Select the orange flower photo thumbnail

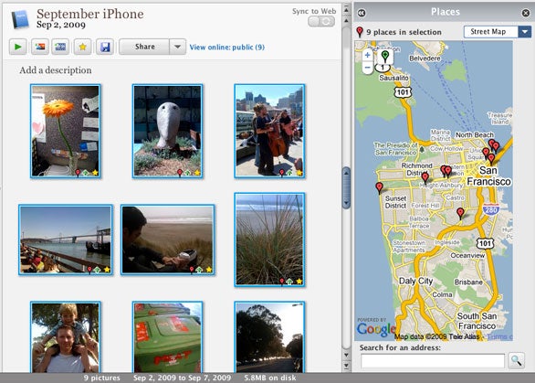[x=65, y=131]
